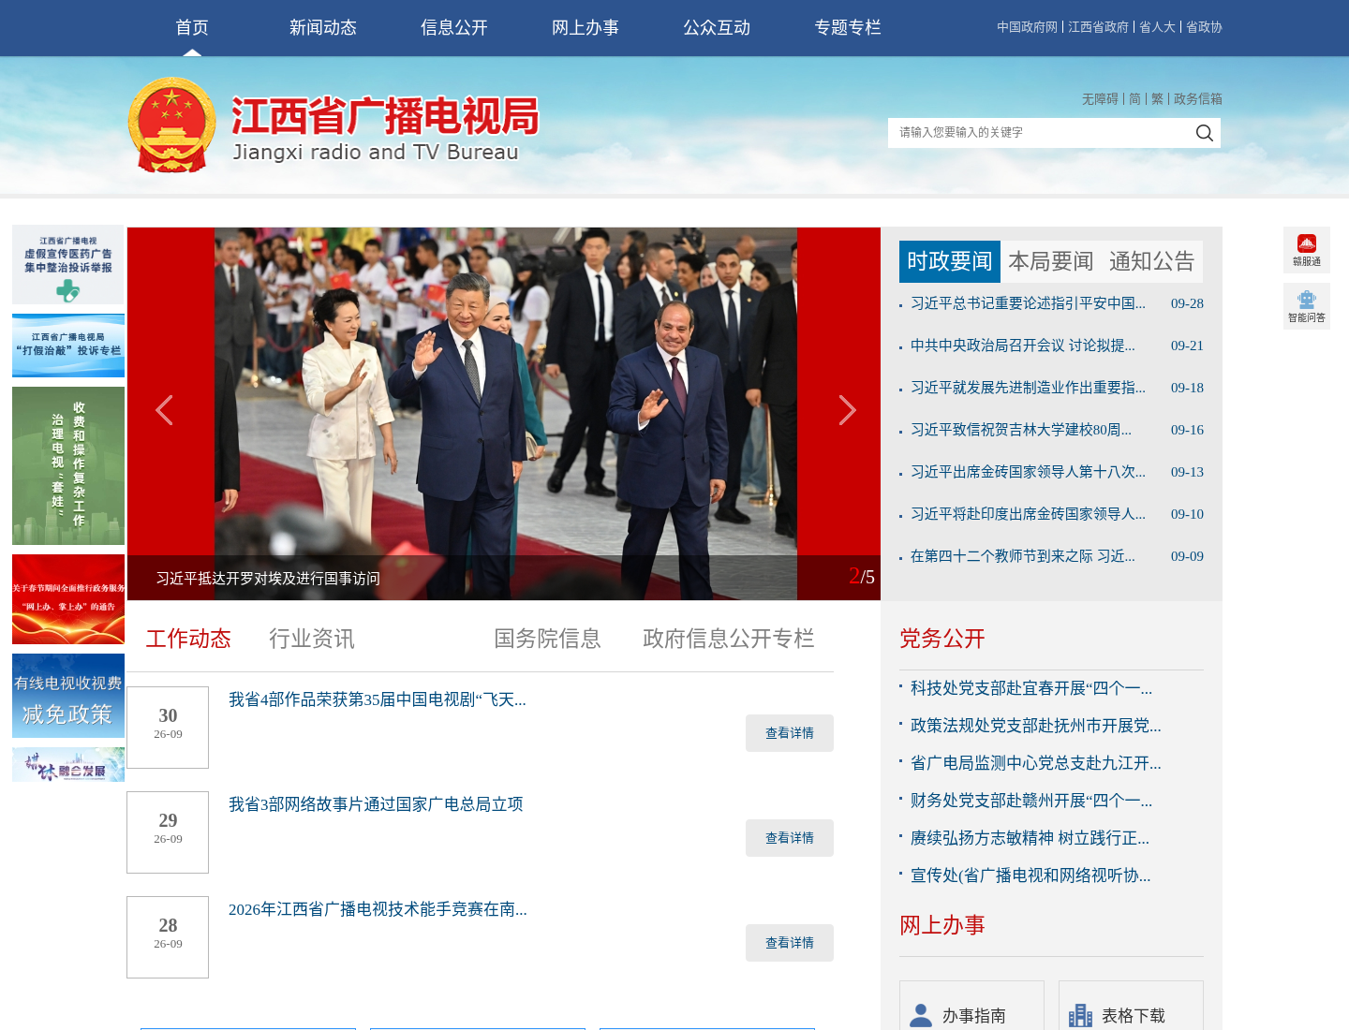Open the 智能问答 robot icon

tap(1307, 306)
